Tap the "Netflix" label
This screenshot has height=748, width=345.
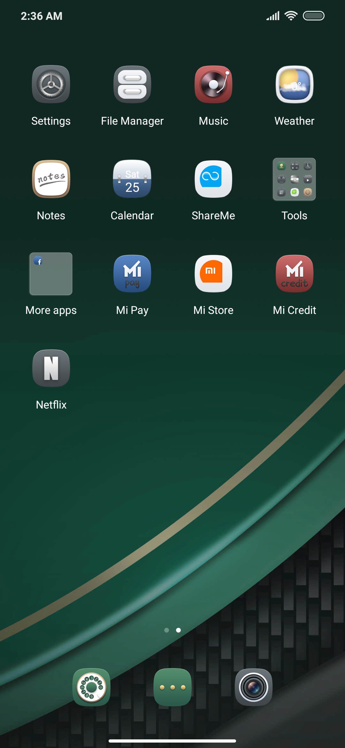coord(51,405)
